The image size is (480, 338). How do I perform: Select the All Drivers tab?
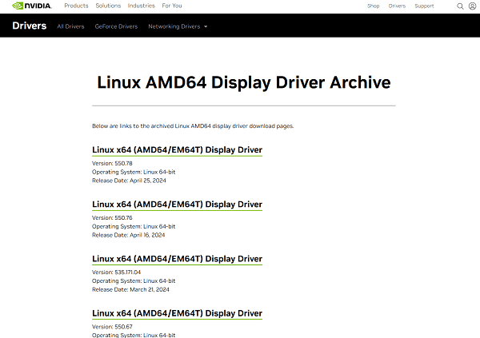[x=70, y=26]
